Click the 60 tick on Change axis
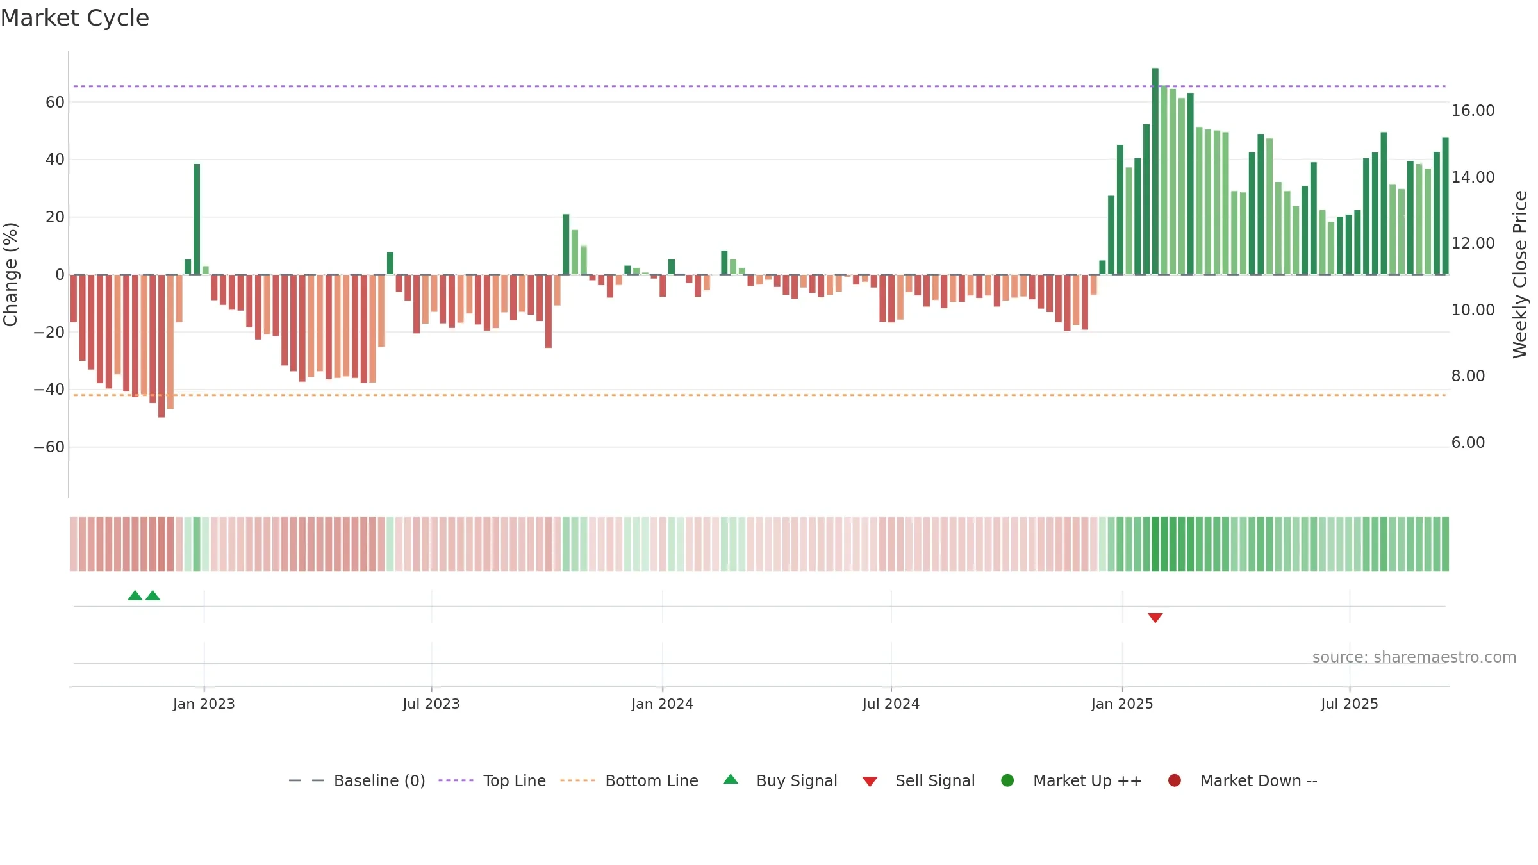Image resolution: width=1538 pixels, height=865 pixels. point(55,102)
